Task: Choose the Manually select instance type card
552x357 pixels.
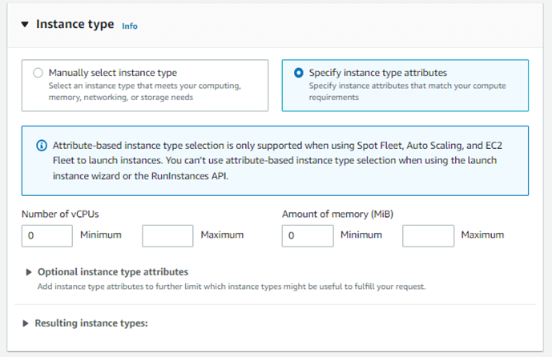Action: [x=145, y=86]
